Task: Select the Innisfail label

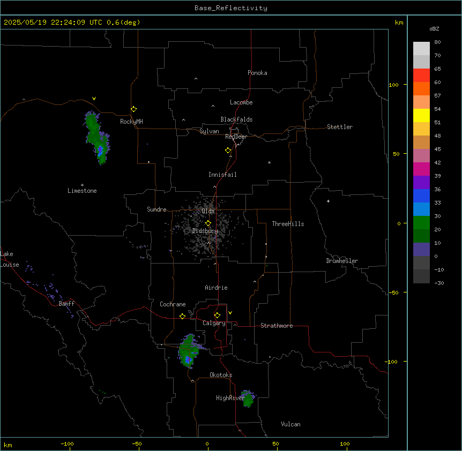Action: [222, 175]
